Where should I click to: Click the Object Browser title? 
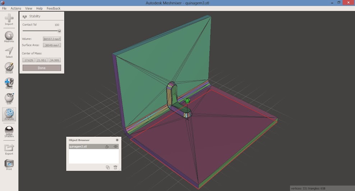pyautogui.click(x=79, y=140)
